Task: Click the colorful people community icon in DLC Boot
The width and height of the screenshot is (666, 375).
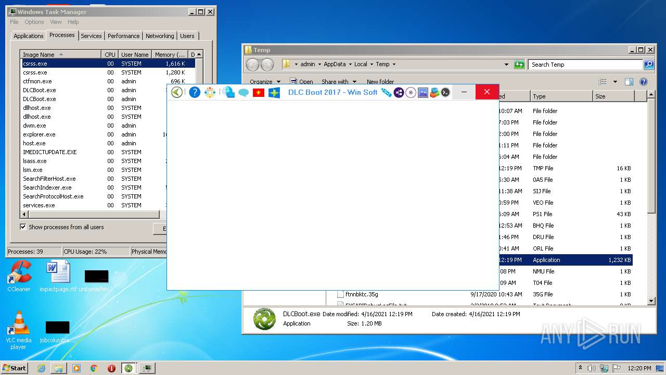Action: [210, 92]
